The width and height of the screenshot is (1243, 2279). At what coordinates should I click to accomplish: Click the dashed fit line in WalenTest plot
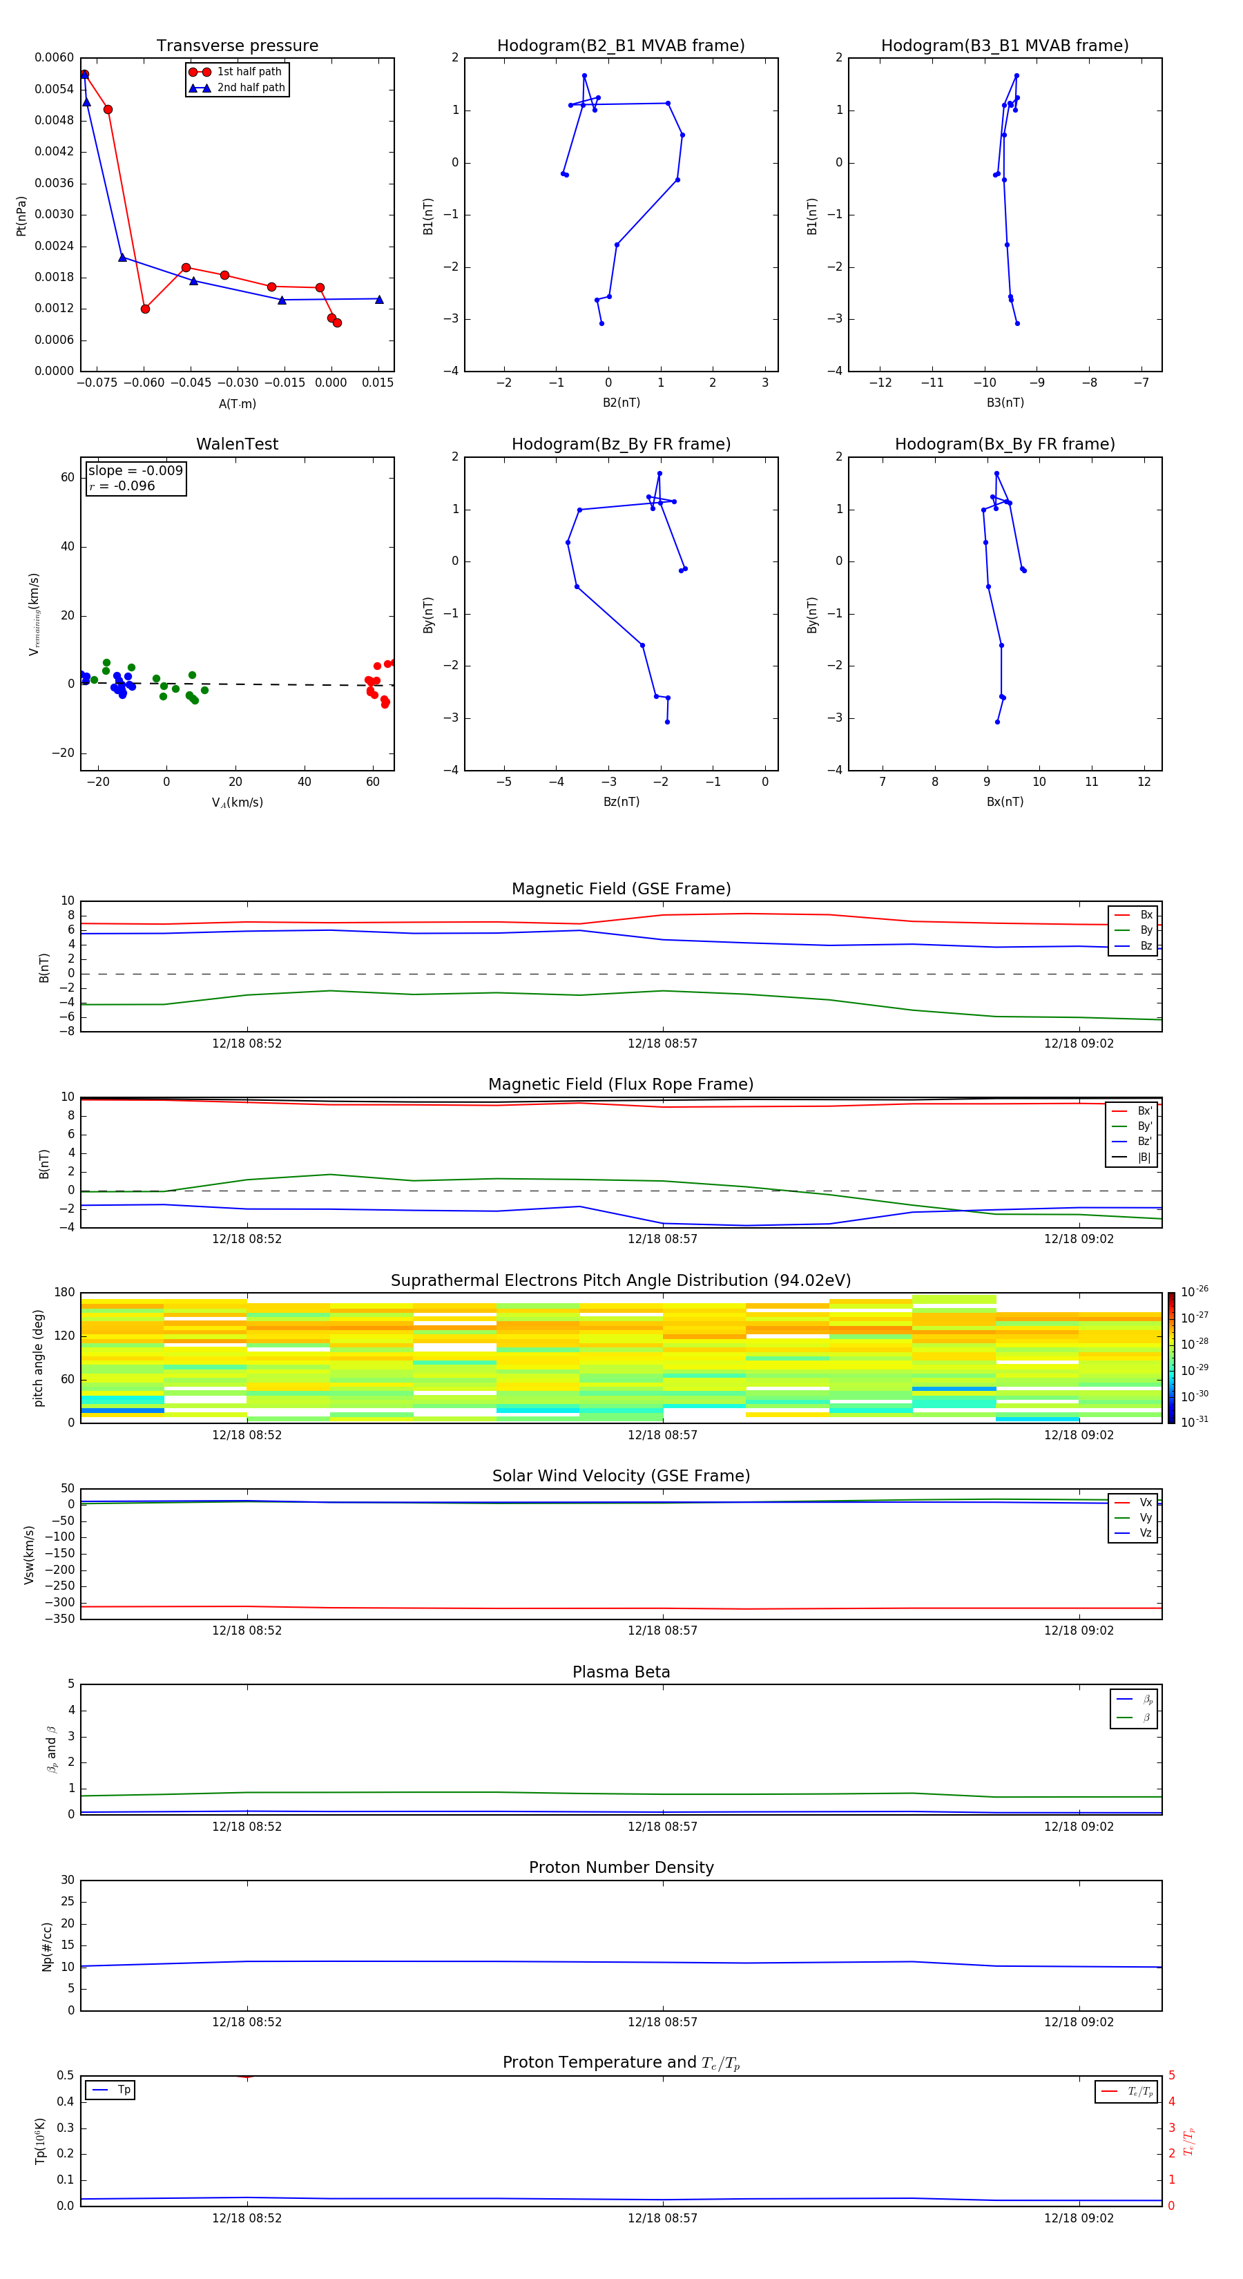(x=237, y=684)
